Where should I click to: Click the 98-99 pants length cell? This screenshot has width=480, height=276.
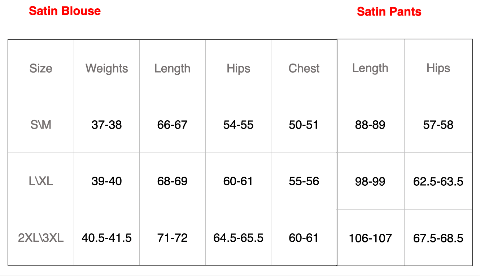(x=370, y=181)
